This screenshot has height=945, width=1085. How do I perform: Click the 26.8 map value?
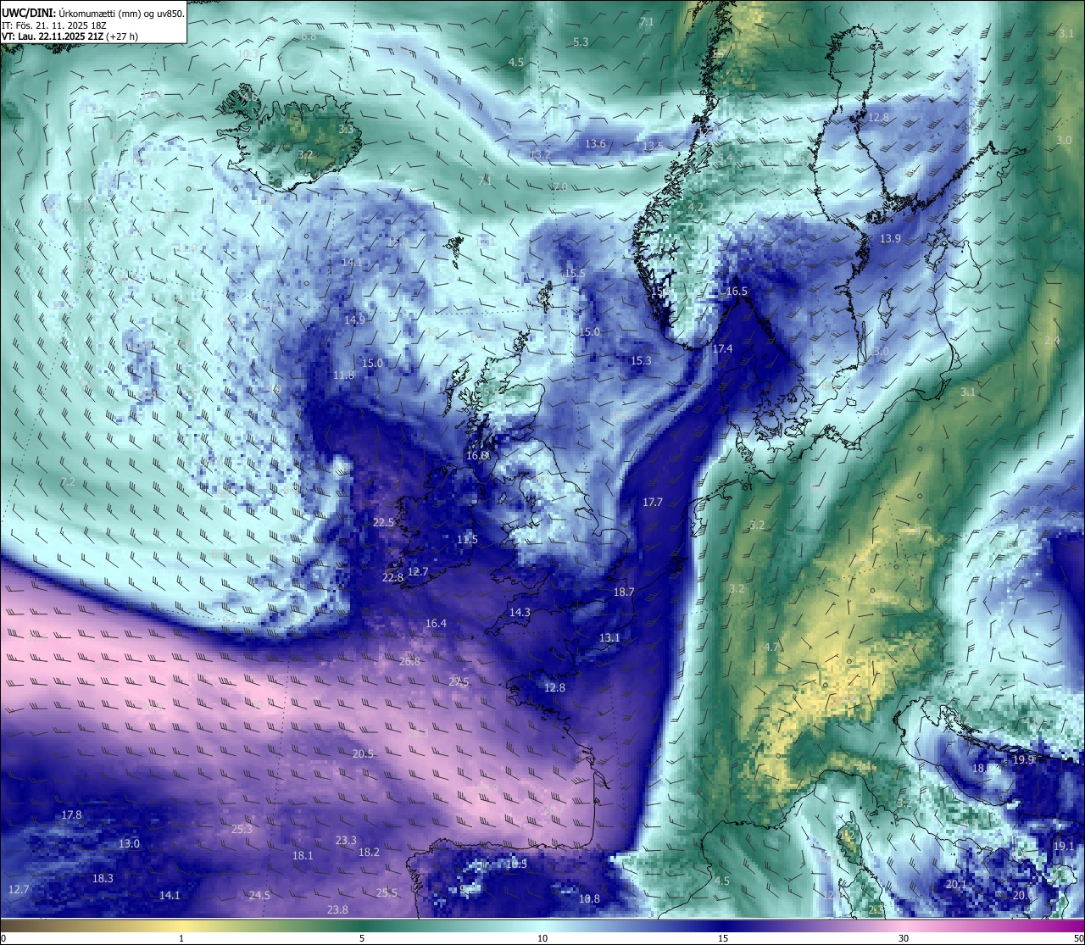click(409, 662)
